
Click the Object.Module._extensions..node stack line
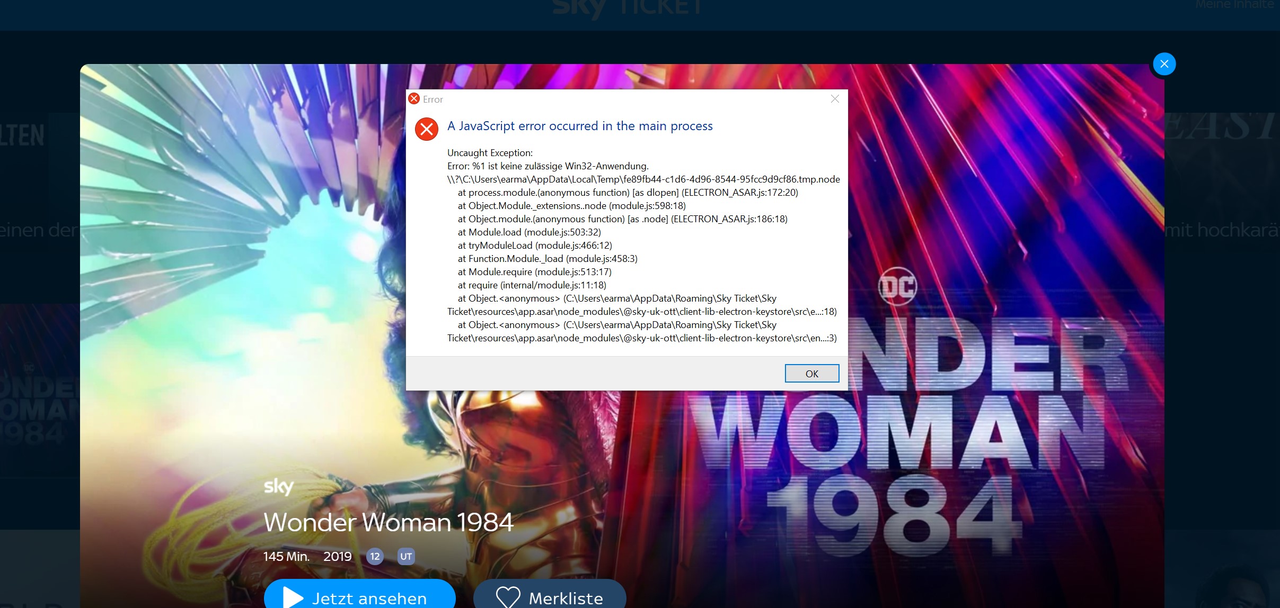pyautogui.click(x=571, y=206)
